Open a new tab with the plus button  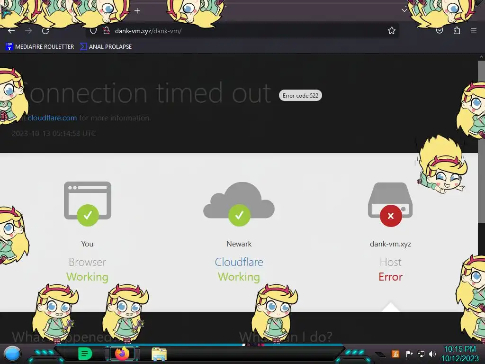[137, 11]
